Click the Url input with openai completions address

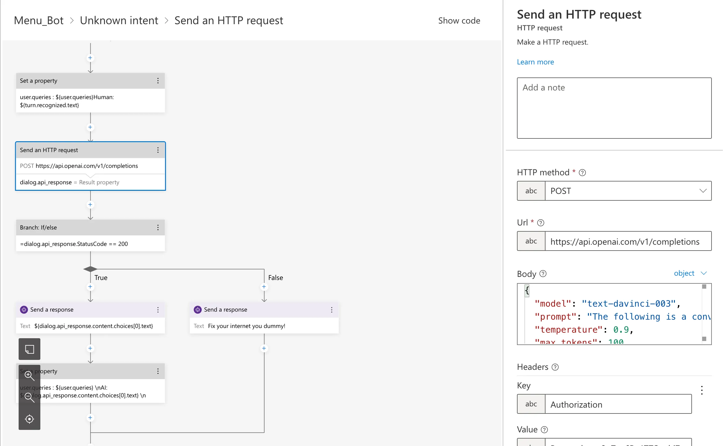pos(628,241)
